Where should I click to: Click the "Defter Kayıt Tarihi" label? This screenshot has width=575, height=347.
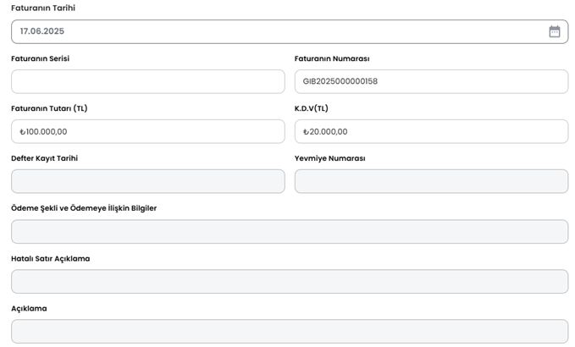[x=51, y=158]
